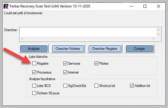
Task: Click the Chercher Registre button
Action: [x=105, y=49]
